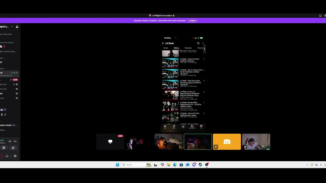
Task: Open options menu for Above The Rim Visualizer
Action: pos(204,59)
